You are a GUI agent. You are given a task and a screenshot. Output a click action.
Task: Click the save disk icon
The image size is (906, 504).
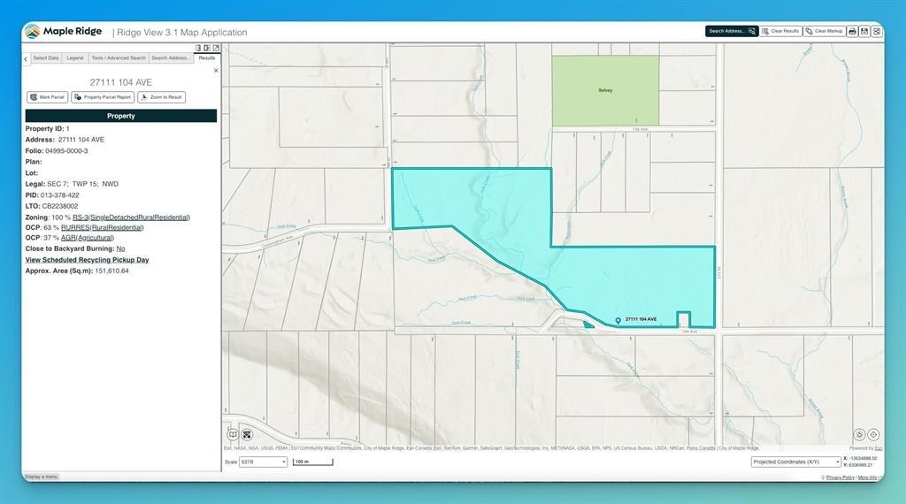864,31
